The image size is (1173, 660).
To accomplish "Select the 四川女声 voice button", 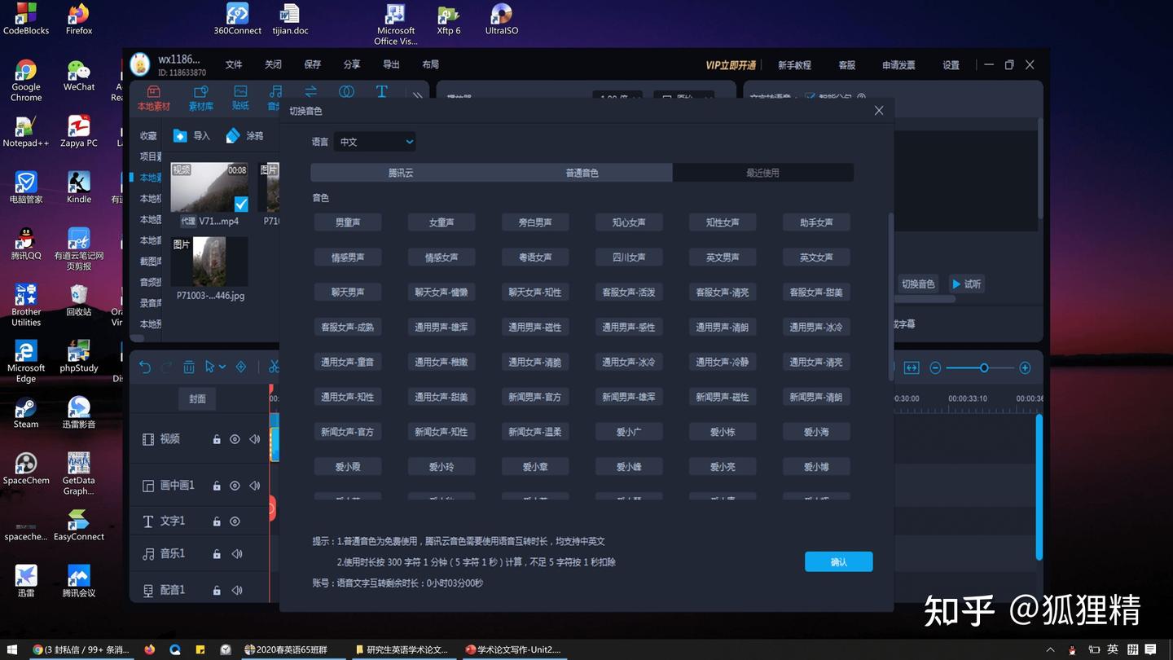I will 629,257.
